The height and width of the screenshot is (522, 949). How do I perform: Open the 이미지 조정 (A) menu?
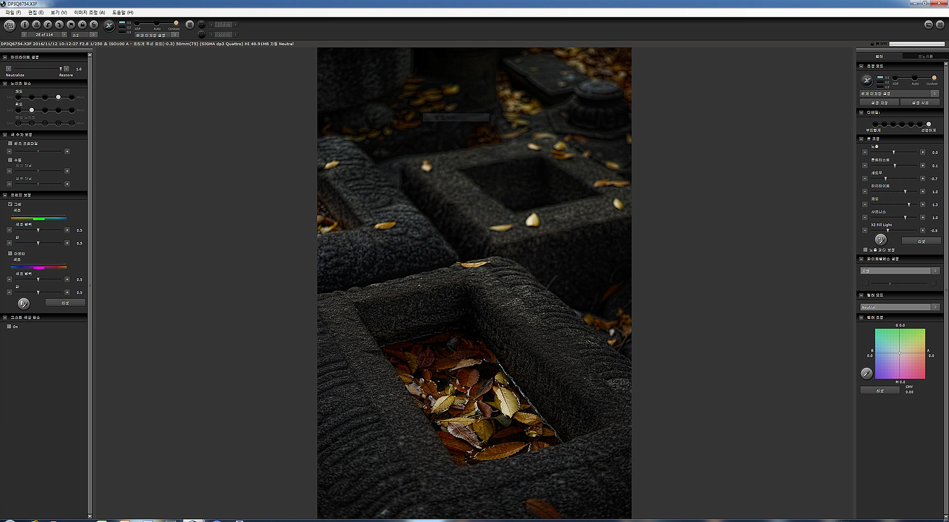click(x=90, y=12)
